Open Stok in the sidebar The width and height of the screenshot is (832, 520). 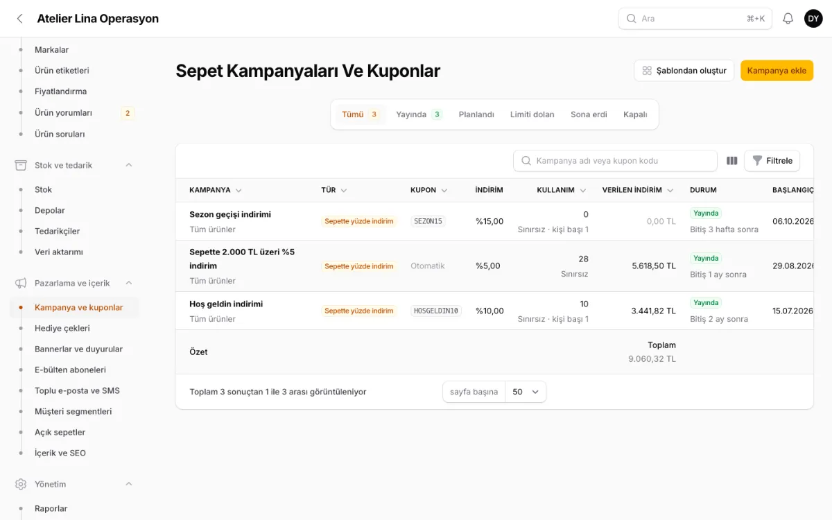[43, 189]
